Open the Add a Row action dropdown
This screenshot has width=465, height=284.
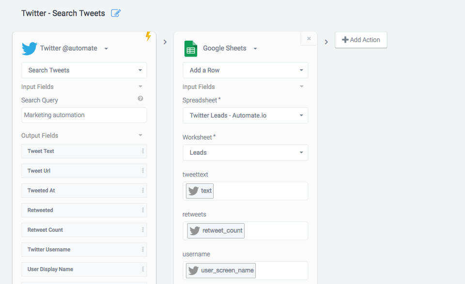pyautogui.click(x=245, y=70)
